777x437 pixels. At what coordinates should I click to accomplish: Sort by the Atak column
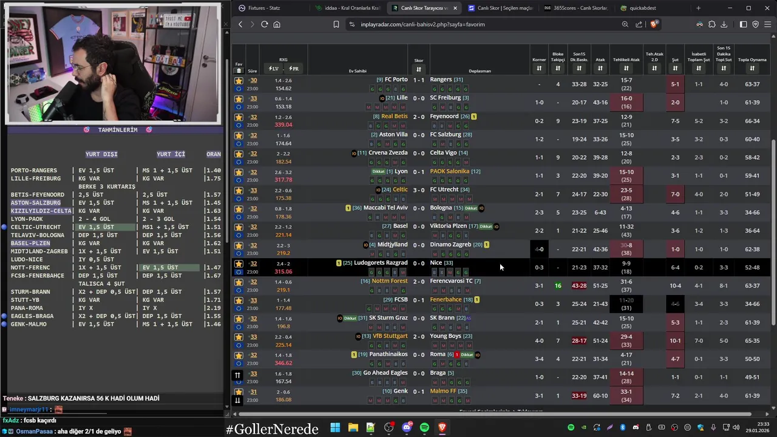[600, 69]
